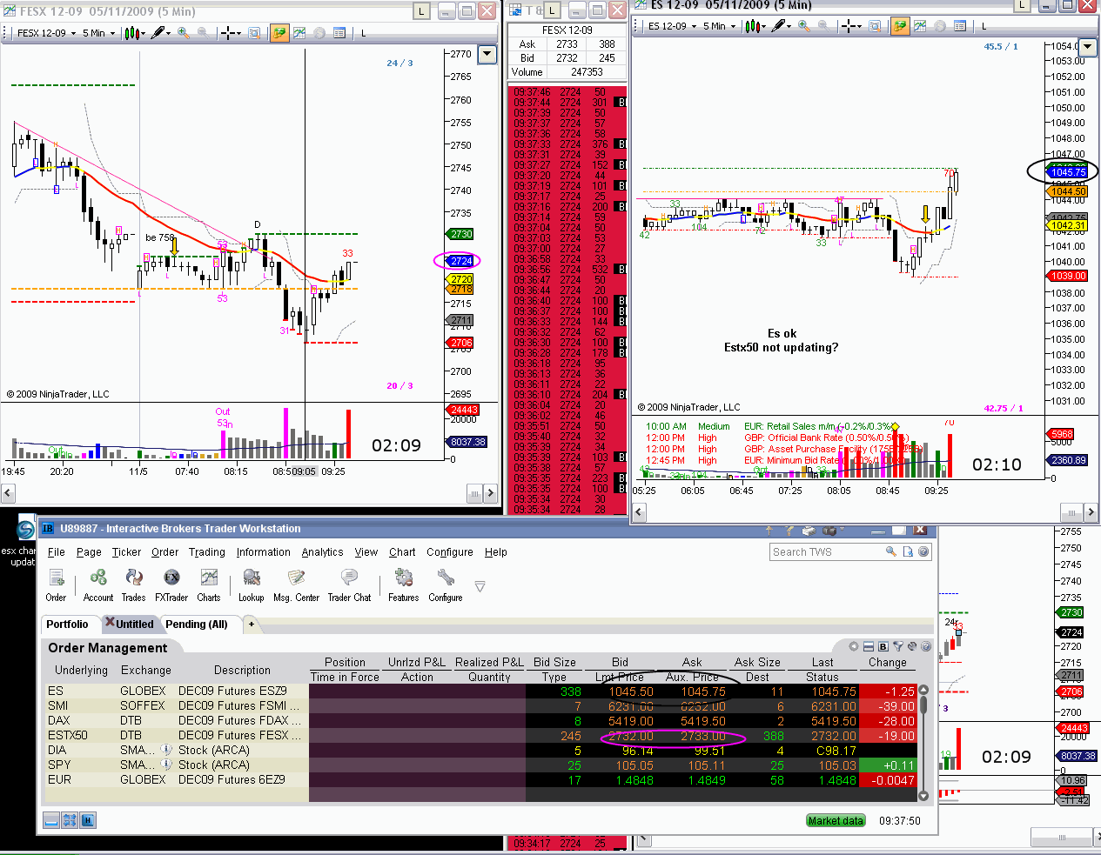Open Msg. Center from TWS toolbar

296,584
